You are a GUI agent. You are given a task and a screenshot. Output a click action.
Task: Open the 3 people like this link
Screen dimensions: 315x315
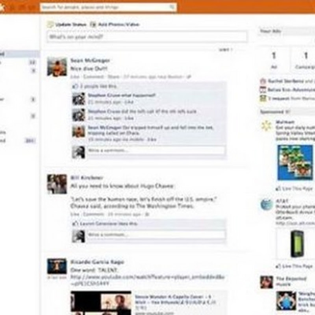point(98,86)
